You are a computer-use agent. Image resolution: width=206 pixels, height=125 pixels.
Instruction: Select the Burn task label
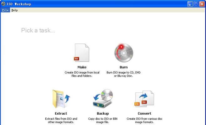click(124, 67)
